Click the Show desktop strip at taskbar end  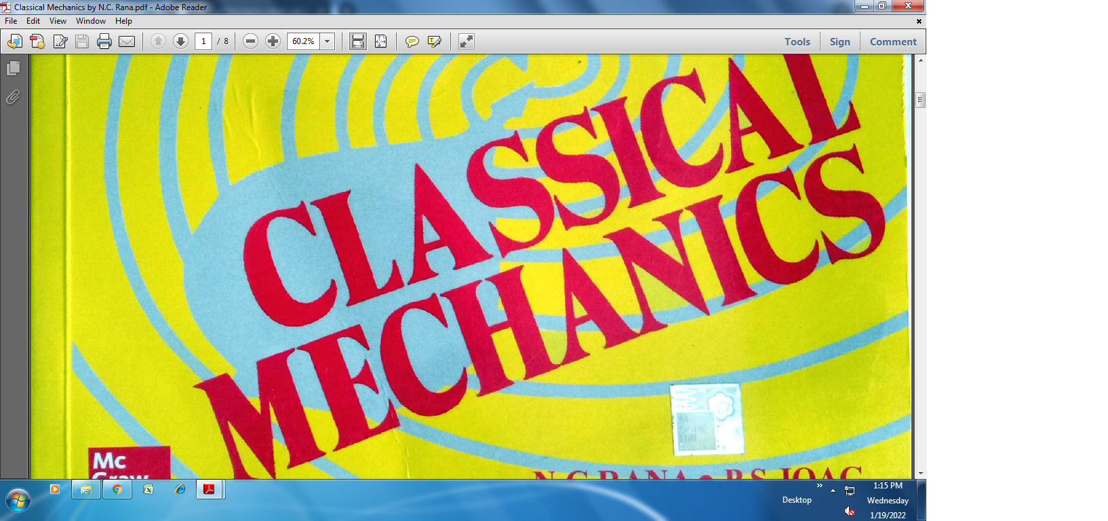[x=922, y=501]
